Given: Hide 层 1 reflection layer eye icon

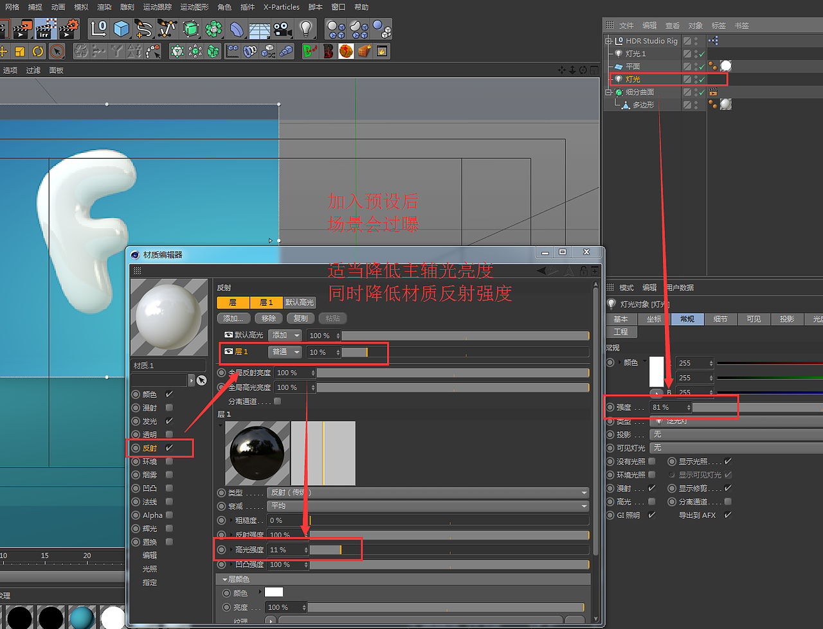Looking at the screenshot, I should pyautogui.click(x=228, y=351).
